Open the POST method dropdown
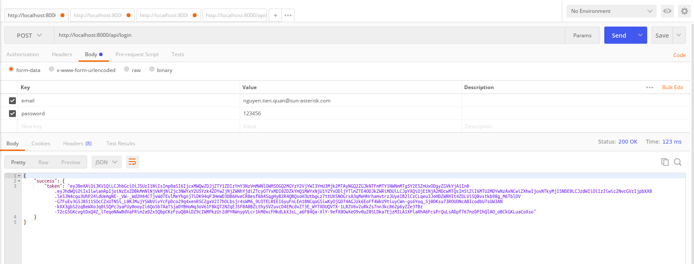The image size is (694, 264). click(x=29, y=36)
